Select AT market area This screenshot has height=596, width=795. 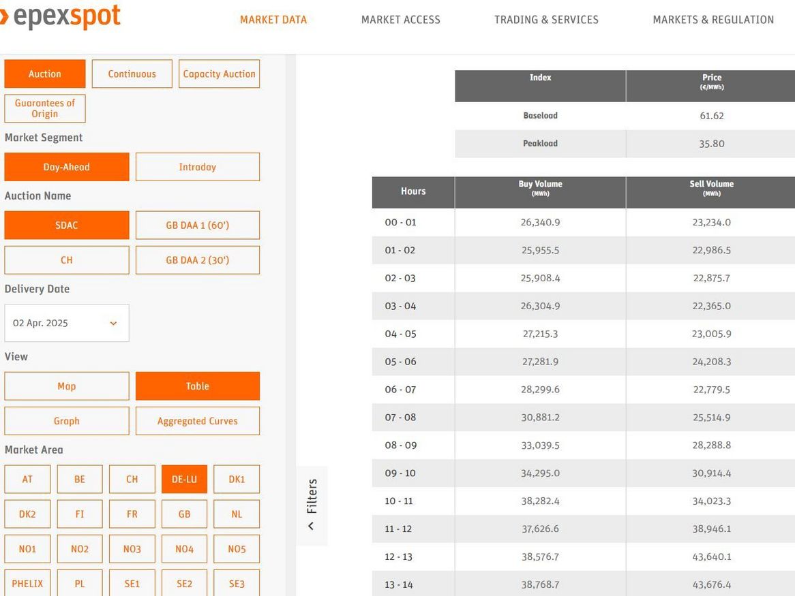[x=27, y=480]
